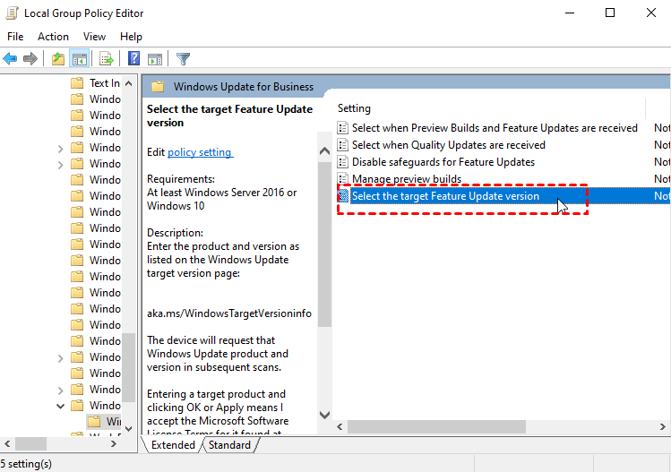Viewport: 671px width, 472px height.
Task: Go up one level with folder icon
Action: click(x=58, y=58)
